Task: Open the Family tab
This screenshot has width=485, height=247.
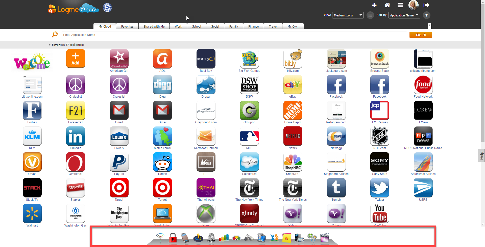Action: 234,26
